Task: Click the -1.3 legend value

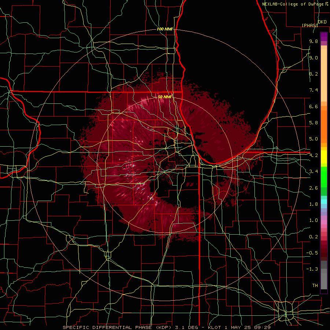Action: [x=312, y=269]
